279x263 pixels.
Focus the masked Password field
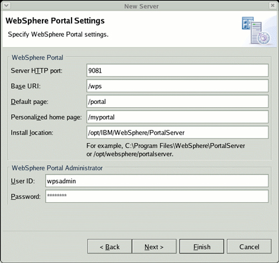[x=157, y=196]
